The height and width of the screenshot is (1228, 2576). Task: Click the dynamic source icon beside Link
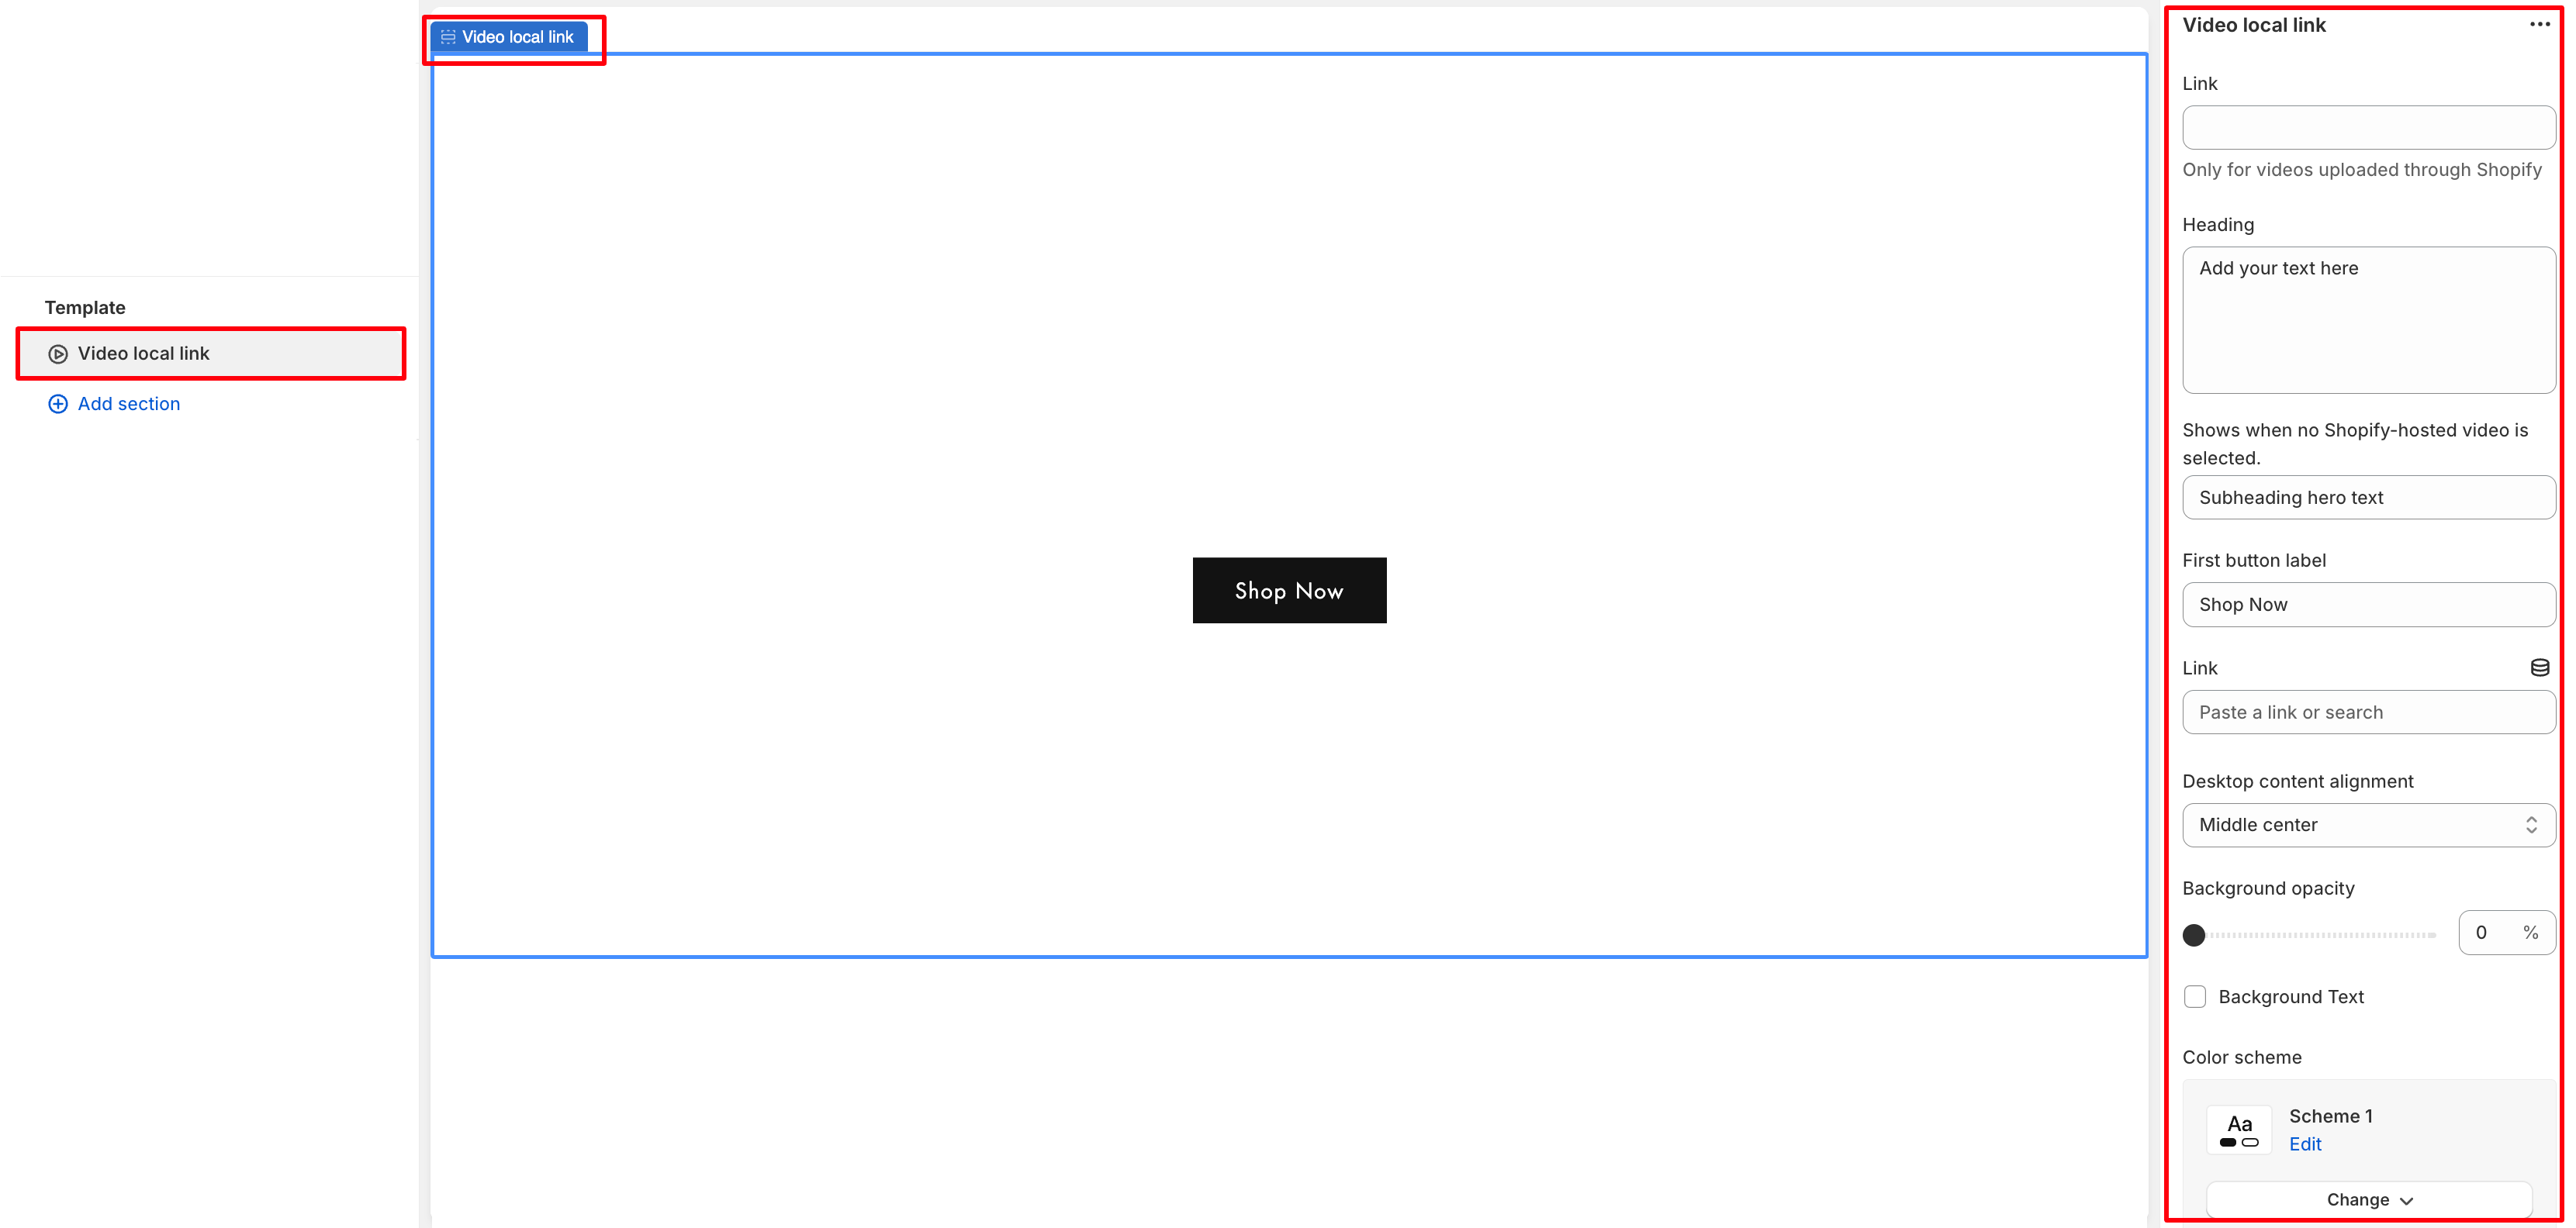click(2539, 667)
